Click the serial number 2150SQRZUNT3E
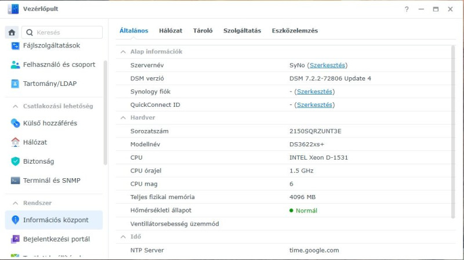This screenshot has height=260, width=464. (x=316, y=131)
